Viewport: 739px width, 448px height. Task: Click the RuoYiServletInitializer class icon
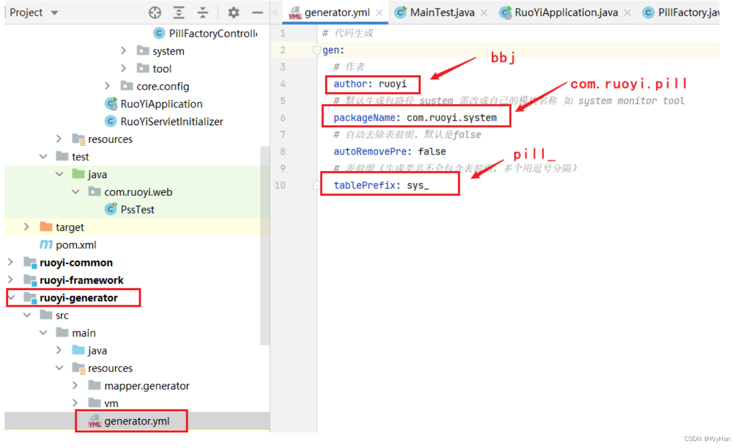click(x=111, y=122)
